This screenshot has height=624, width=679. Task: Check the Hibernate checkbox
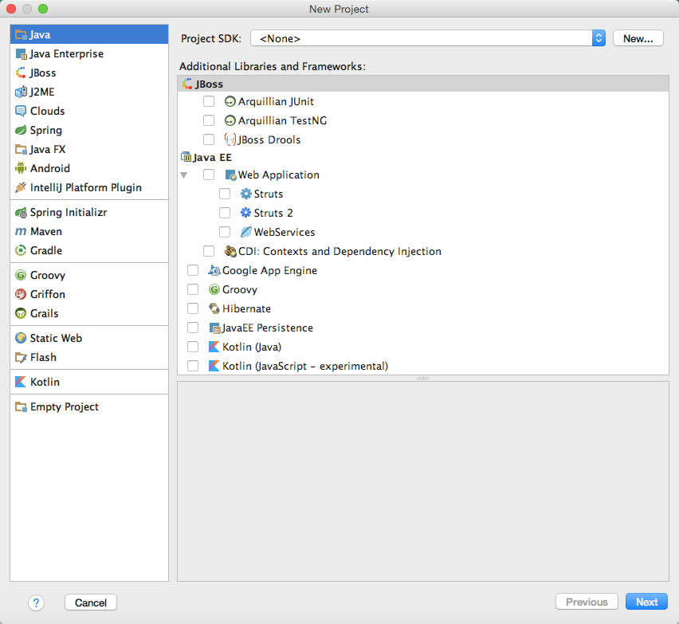[193, 308]
